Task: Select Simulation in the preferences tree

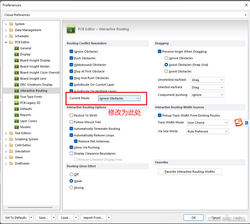Action: click(x=22, y=151)
